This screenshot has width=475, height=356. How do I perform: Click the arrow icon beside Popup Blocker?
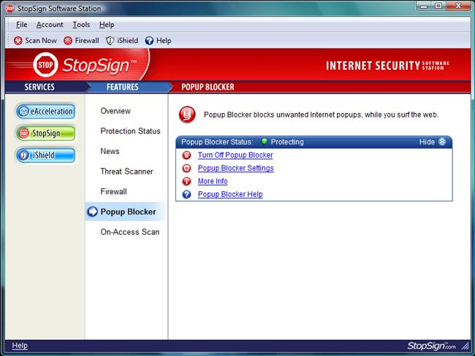[x=92, y=212]
